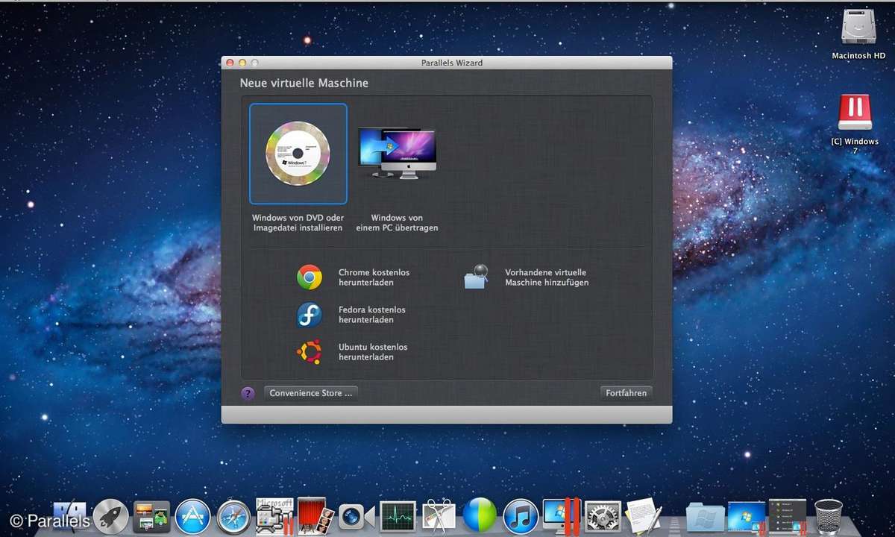Viewport: 895px width, 537px height.
Task: Open the Trash in the dock
Action: (828, 516)
